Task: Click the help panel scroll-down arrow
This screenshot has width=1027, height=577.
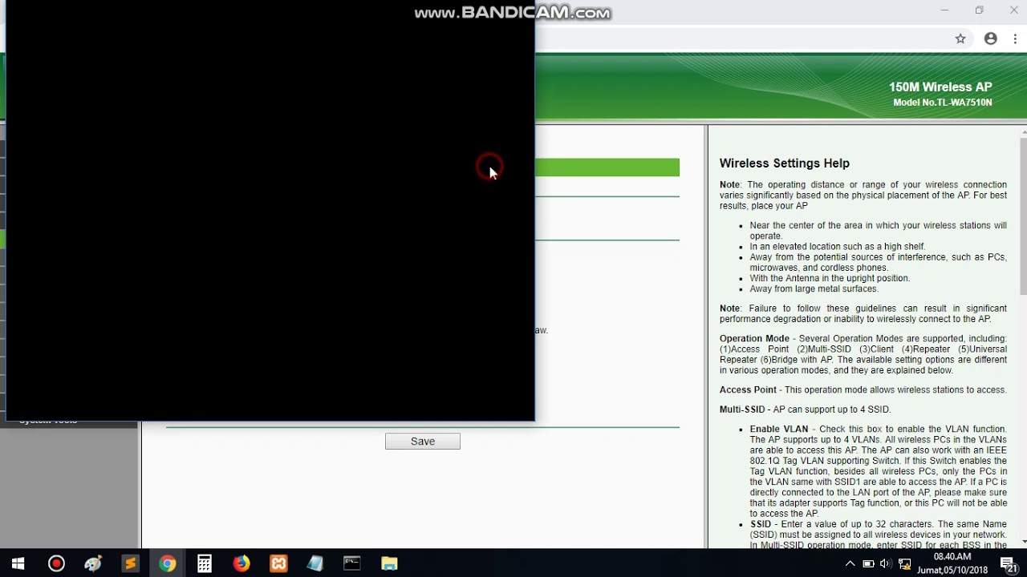Action: [1023, 542]
